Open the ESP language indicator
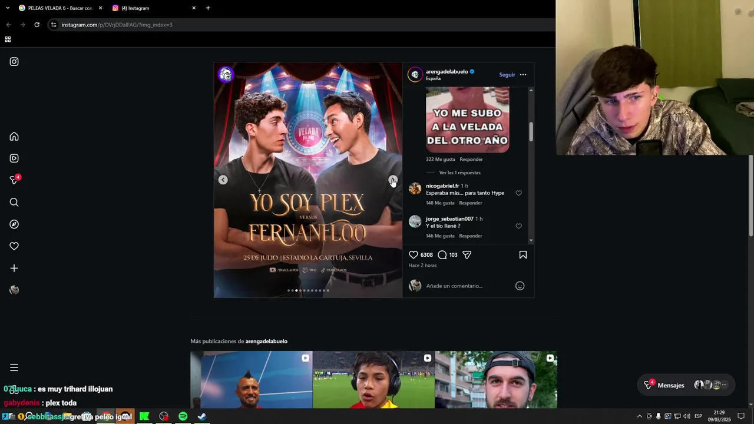 pos(698,416)
